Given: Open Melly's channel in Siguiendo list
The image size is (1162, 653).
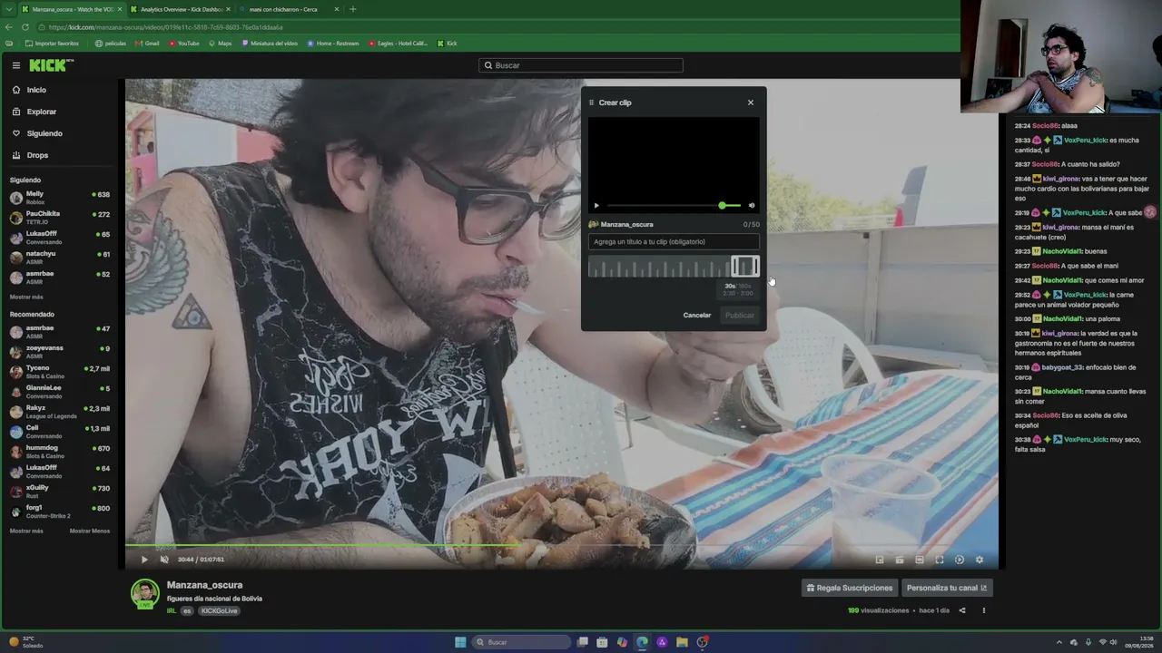Looking at the screenshot, I should tap(60, 197).
